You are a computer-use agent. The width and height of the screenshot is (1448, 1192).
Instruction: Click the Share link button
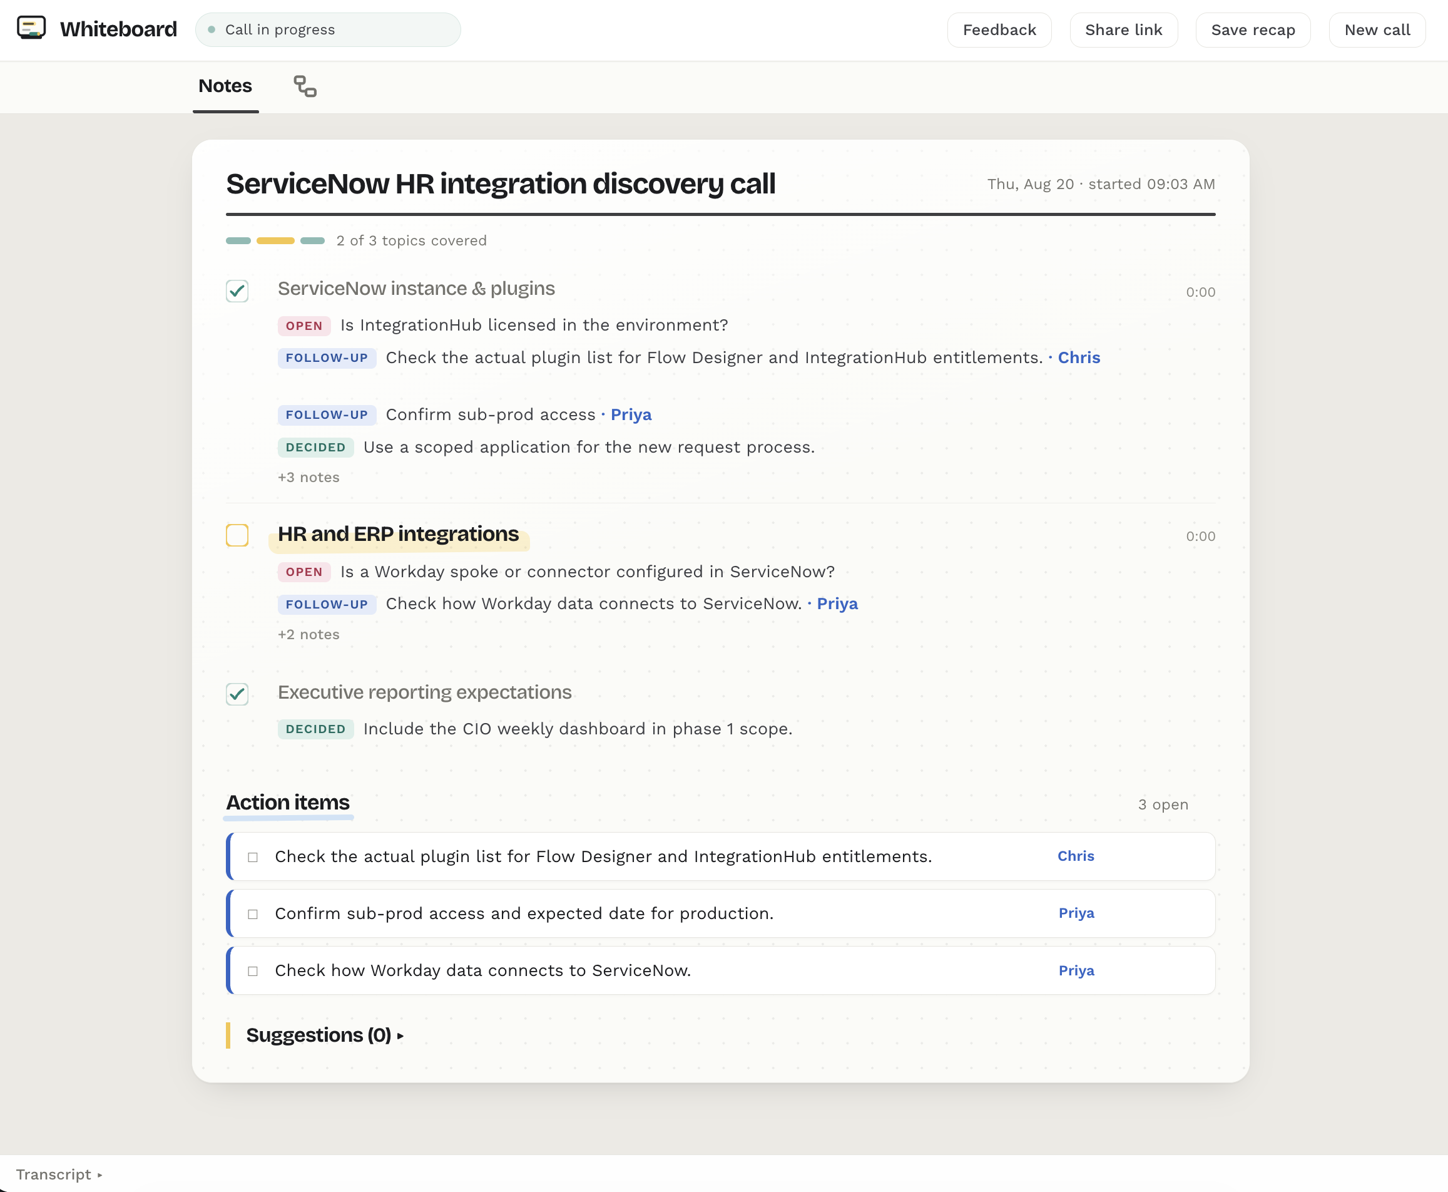[x=1123, y=29]
